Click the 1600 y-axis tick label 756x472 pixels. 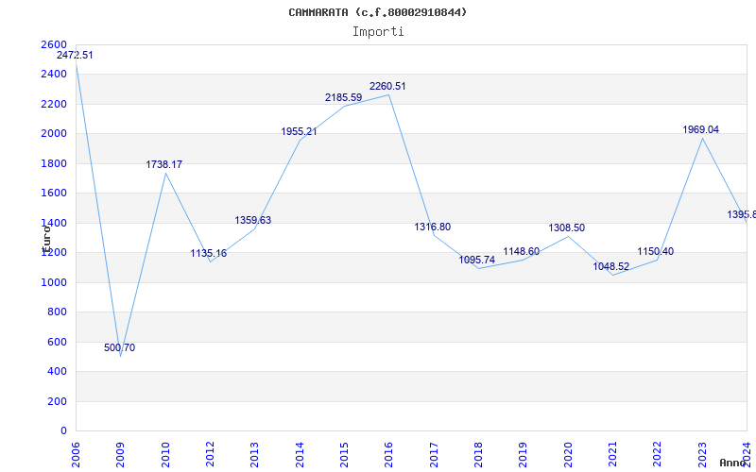click(54, 194)
